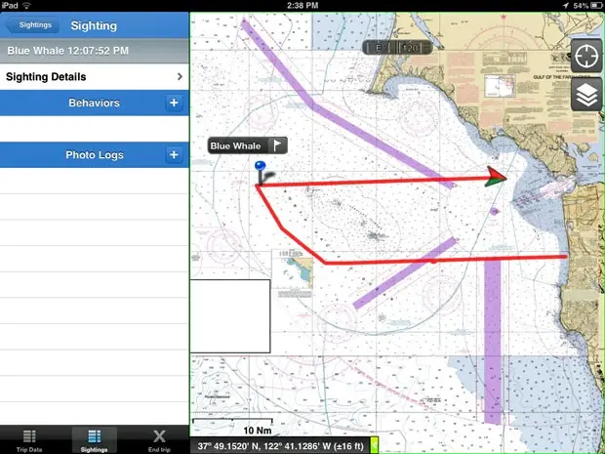This screenshot has height=454, width=605.
Task: Open the map layers button
Action: (586, 95)
